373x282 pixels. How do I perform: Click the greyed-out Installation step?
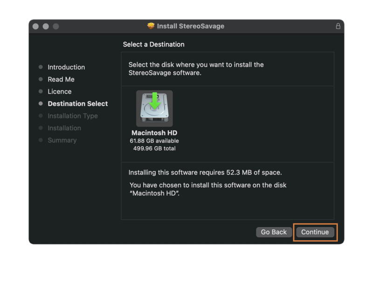point(64,128)
